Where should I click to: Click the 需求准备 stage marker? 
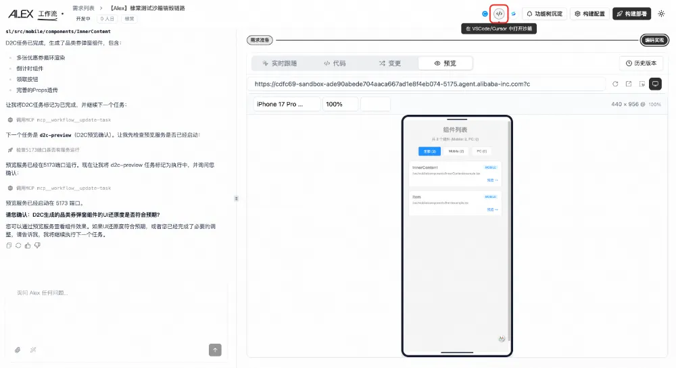tap(260, 40)
